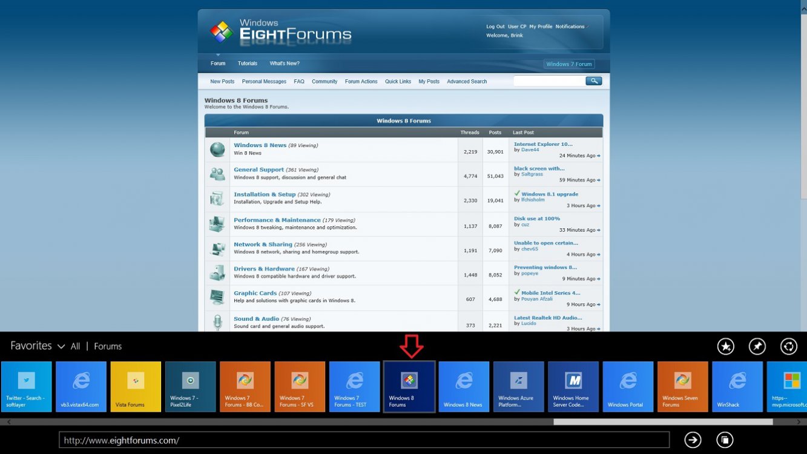The height and width of the screenshot is (454, 807).
Task: Open the Windows Home Server favorite tile
Action: pos(573,387)
